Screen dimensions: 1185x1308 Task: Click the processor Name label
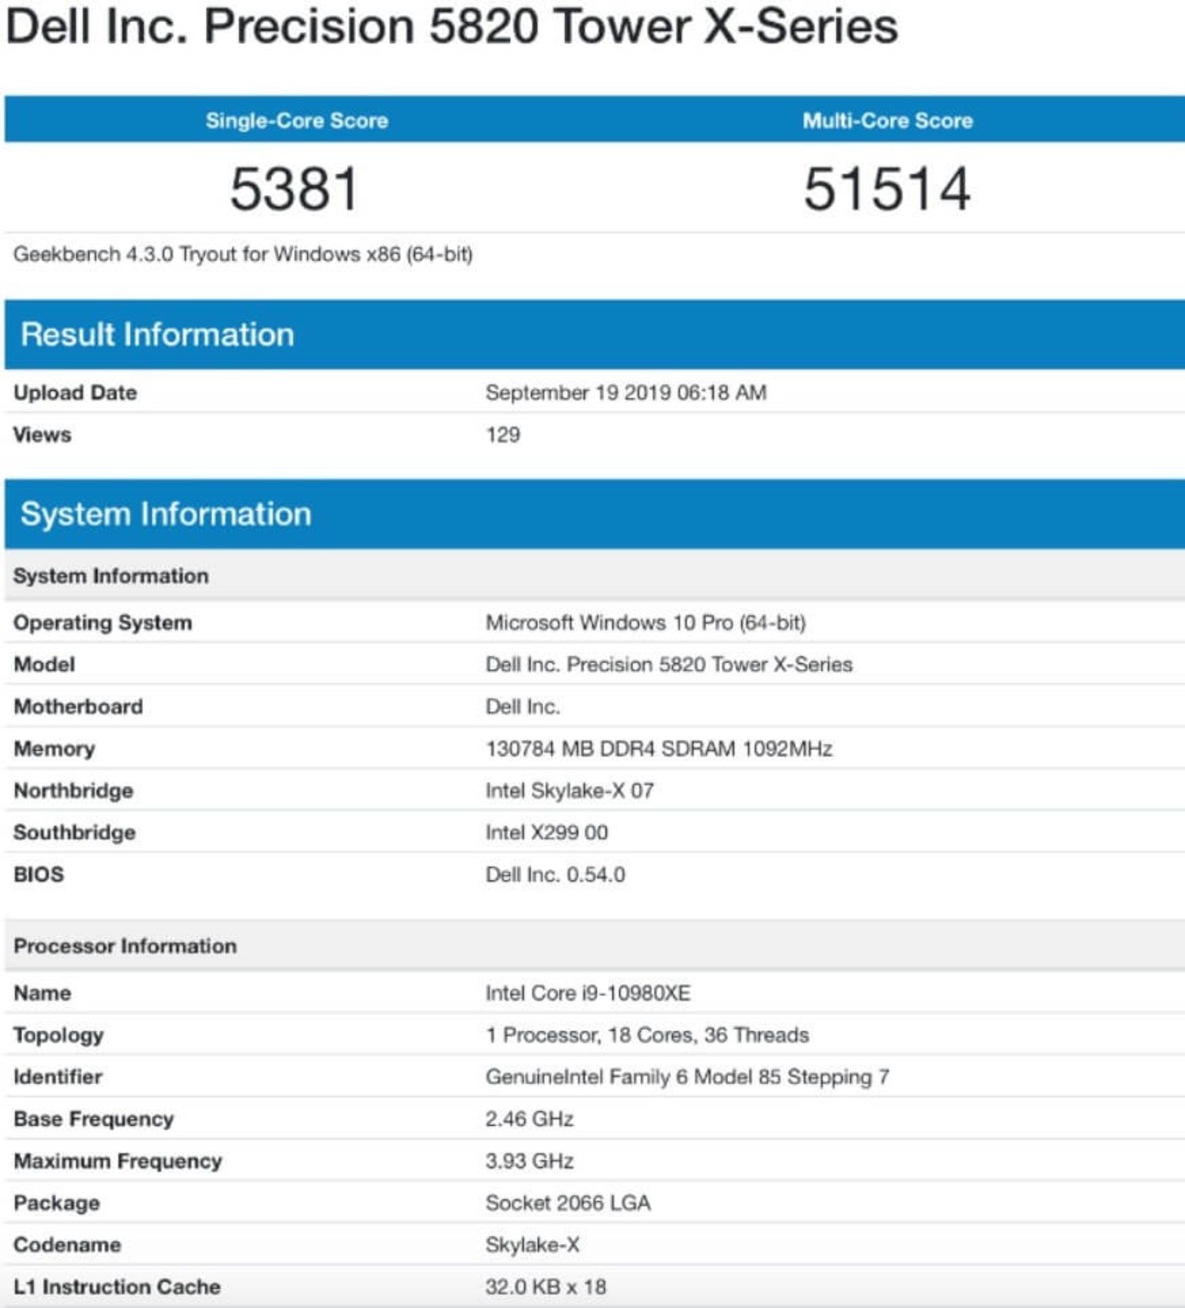(x=42, y=993)
